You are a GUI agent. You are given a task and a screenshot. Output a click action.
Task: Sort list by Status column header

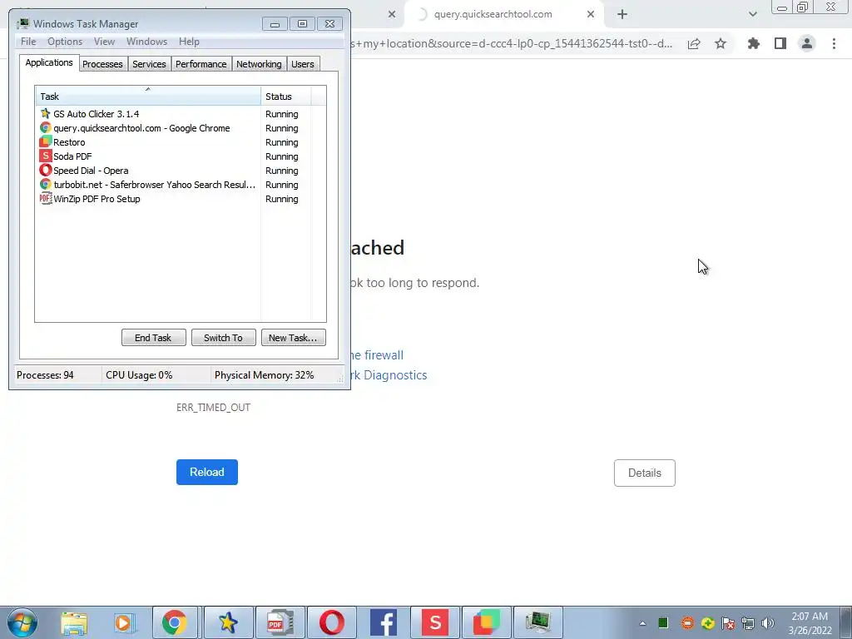point(286,97)
